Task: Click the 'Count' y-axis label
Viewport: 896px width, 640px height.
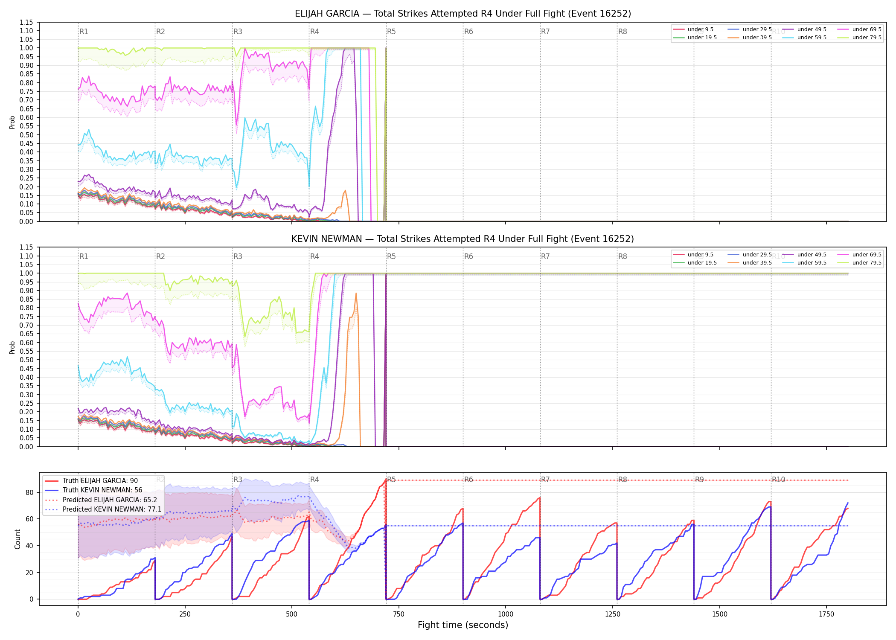Action: click(x=17, y=539)
